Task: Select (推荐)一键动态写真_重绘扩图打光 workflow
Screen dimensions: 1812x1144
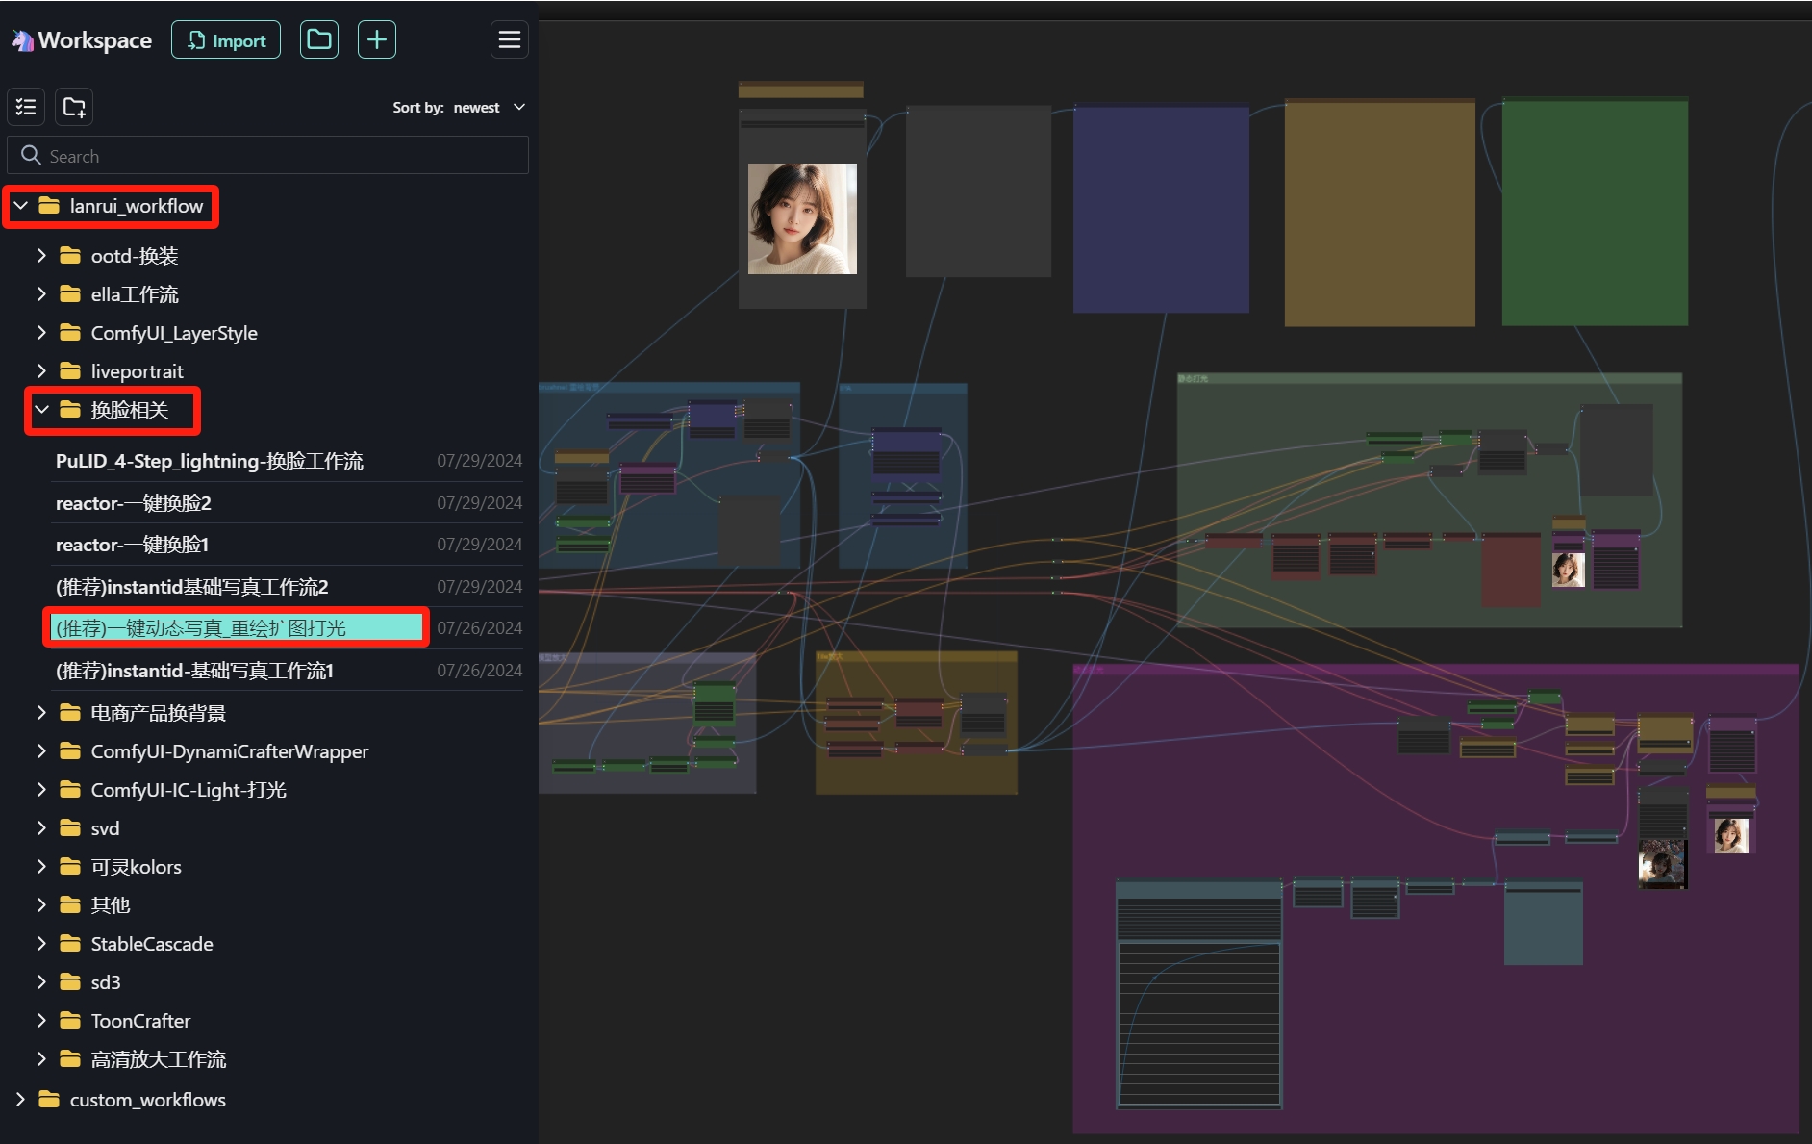Action: click(x=237, y=628)
